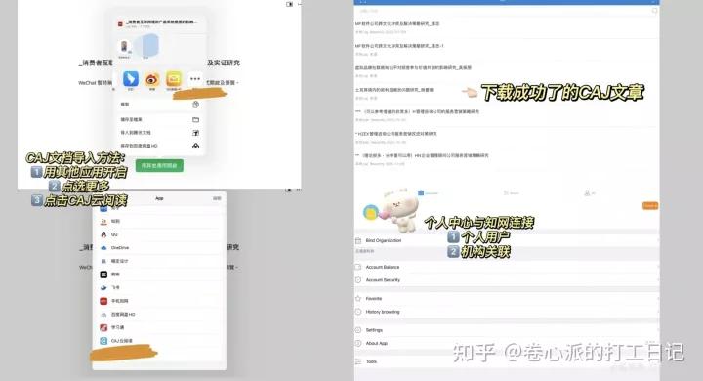Tap the yellow mail app icon in share sheet
The image size is (703, 381).
(x=174, y=79)
